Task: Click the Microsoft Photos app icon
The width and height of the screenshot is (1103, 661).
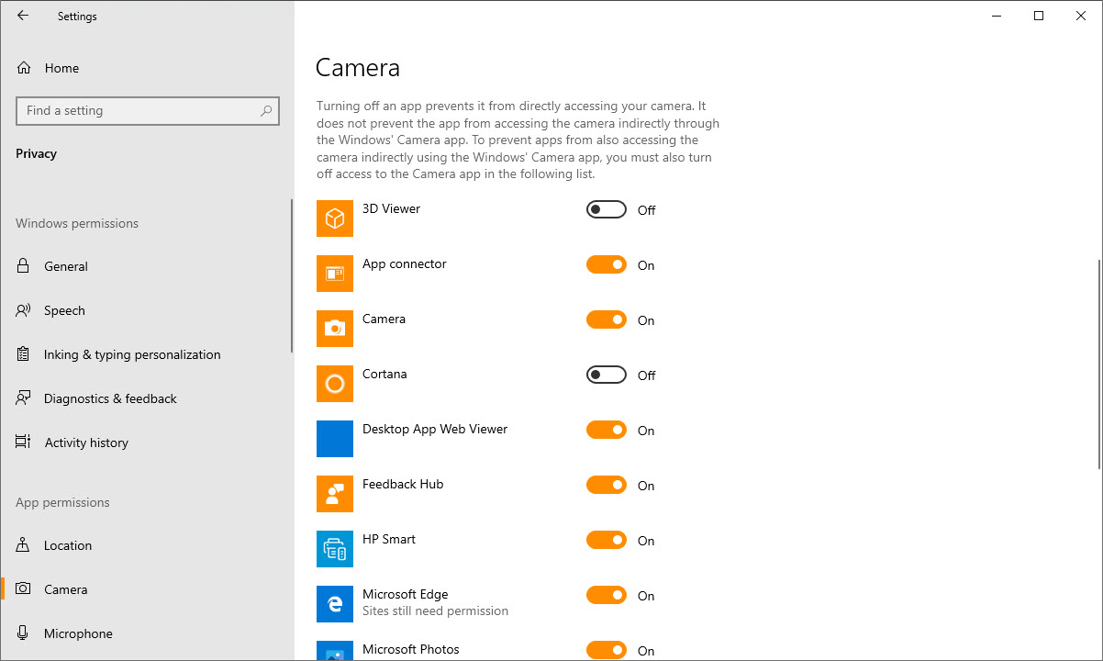Action: pyautogui.click(x=335, y=651)
